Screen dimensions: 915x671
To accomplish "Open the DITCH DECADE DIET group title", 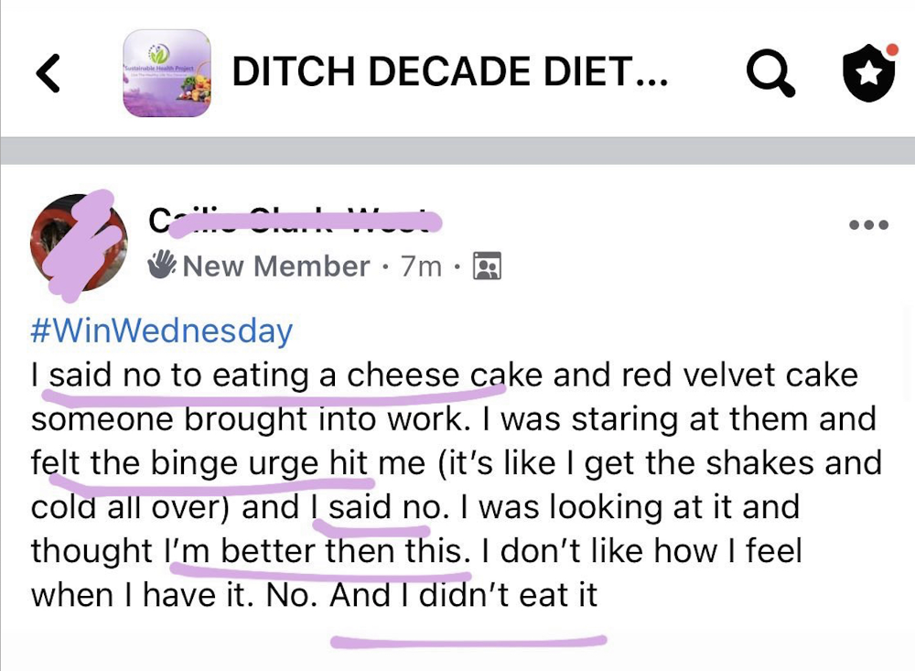I will click(x=449, y=72).
